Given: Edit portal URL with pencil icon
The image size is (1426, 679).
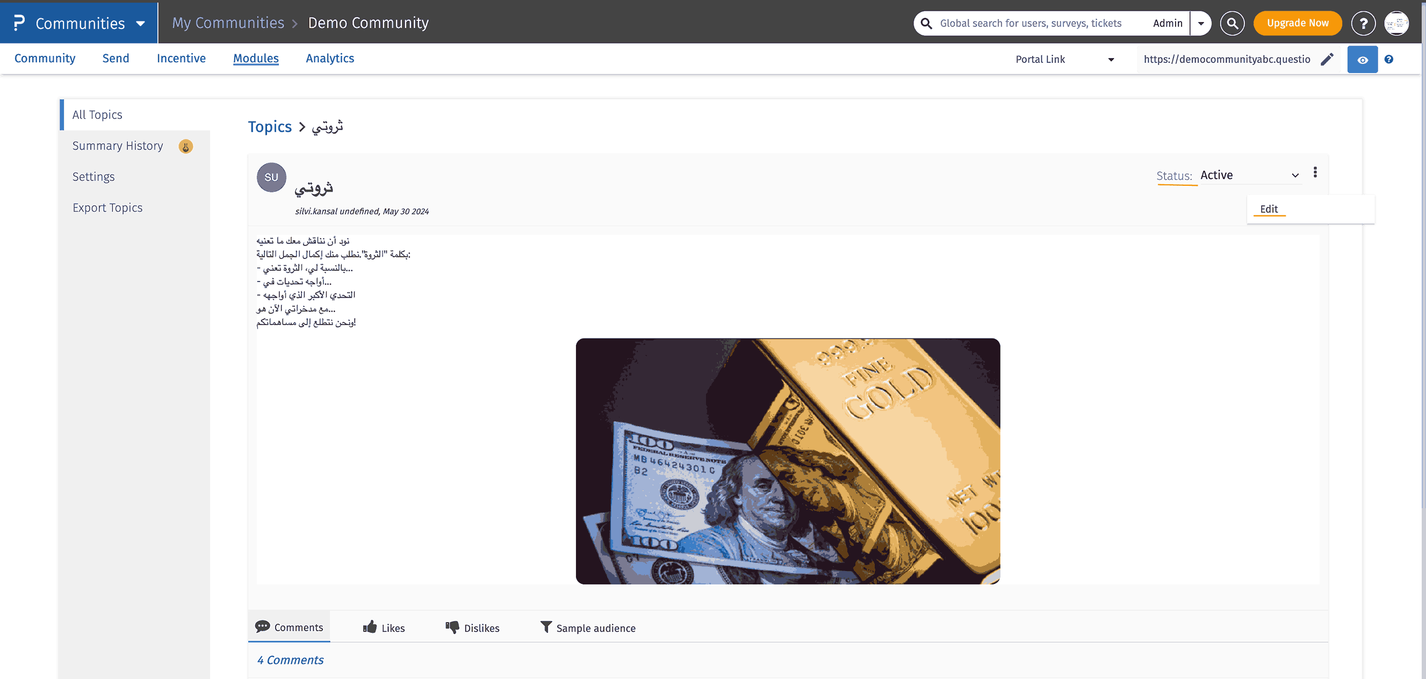Looking at the screenshot, I should [1327, 59].
